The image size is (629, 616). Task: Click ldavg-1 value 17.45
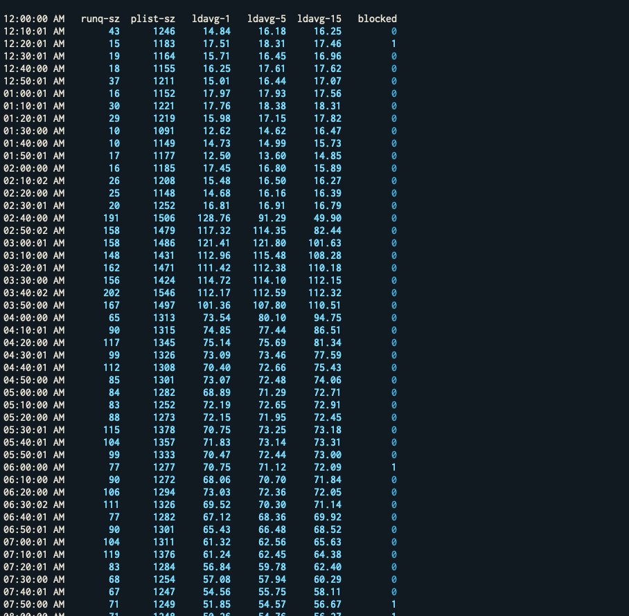pos(217,168)
